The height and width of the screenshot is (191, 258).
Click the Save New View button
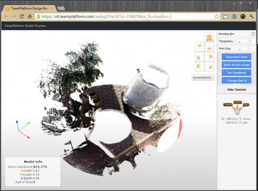tap(236, 57)
